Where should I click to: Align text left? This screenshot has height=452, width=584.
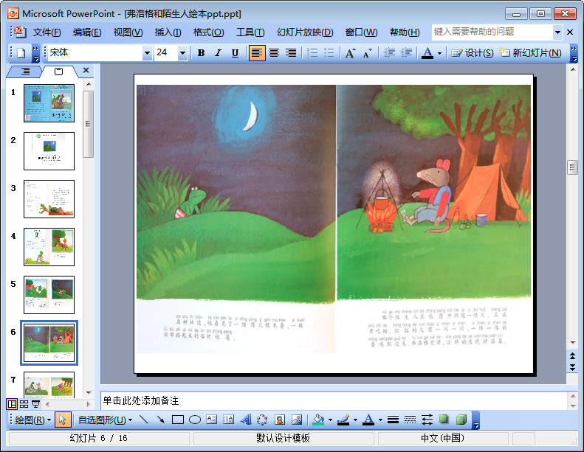(x=257, y=53)
